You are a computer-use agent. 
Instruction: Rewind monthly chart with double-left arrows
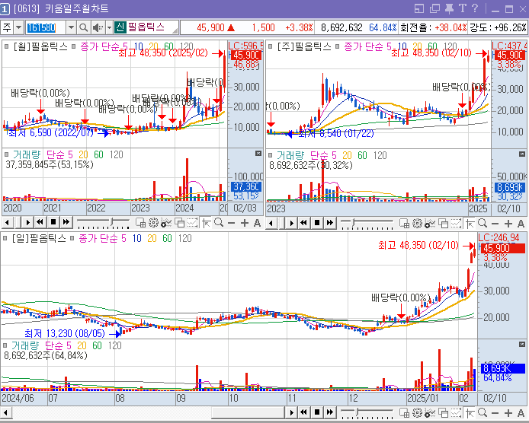[40, 223]
